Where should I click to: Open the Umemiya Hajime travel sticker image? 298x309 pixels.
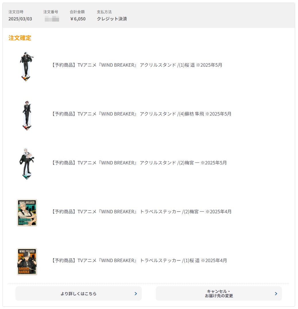(27, 213)
